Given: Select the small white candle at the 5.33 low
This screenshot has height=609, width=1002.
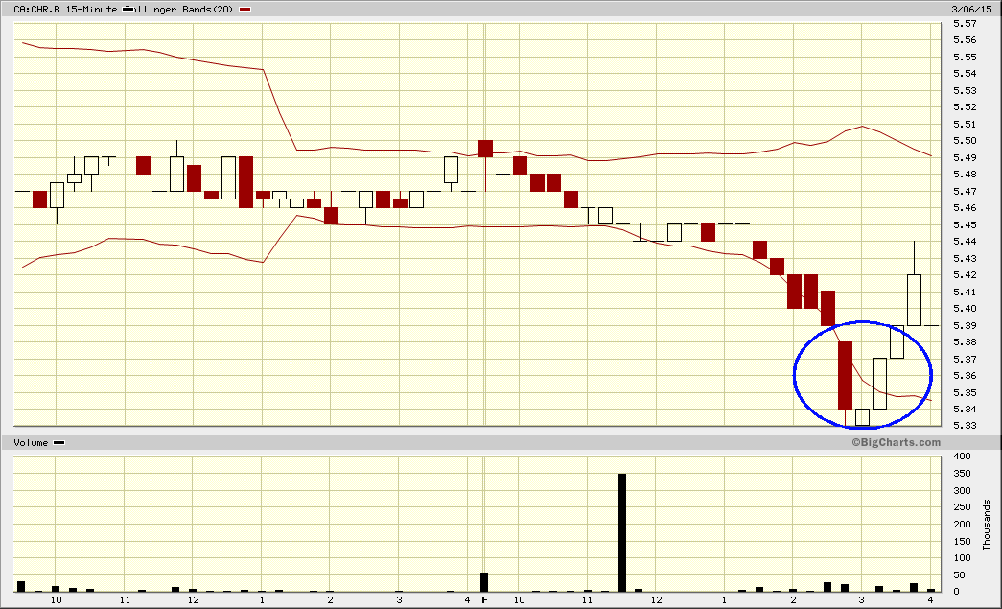Looking at the screenshot, I should [862, 416].
